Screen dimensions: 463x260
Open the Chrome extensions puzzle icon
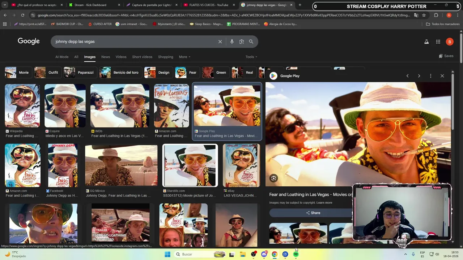click(x=436, y=15)
